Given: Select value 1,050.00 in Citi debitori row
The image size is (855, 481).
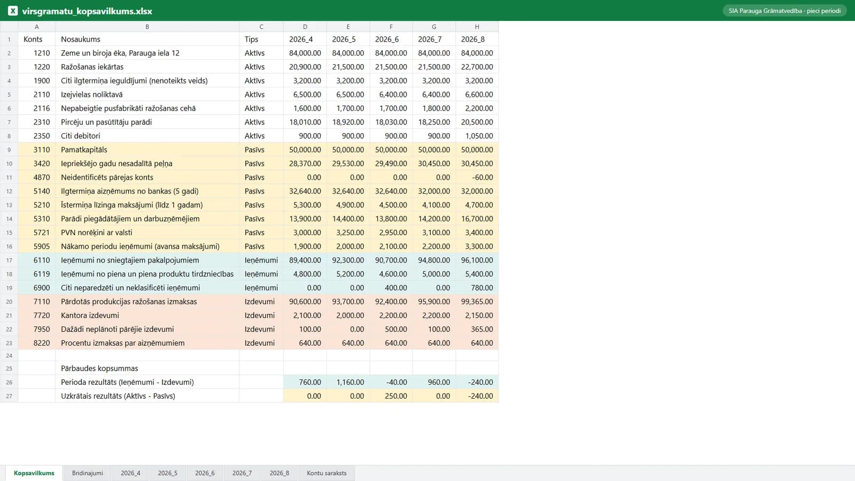Looking at the screenshot, I should [x=477, y=136].
